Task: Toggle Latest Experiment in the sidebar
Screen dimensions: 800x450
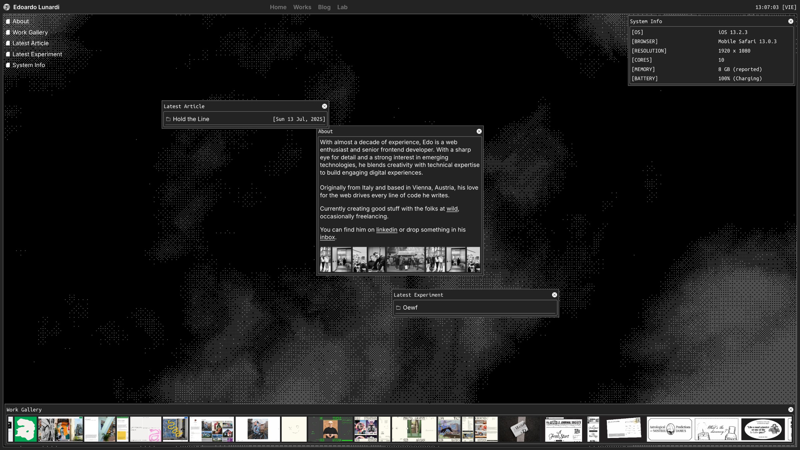Action: click(34, 54)
